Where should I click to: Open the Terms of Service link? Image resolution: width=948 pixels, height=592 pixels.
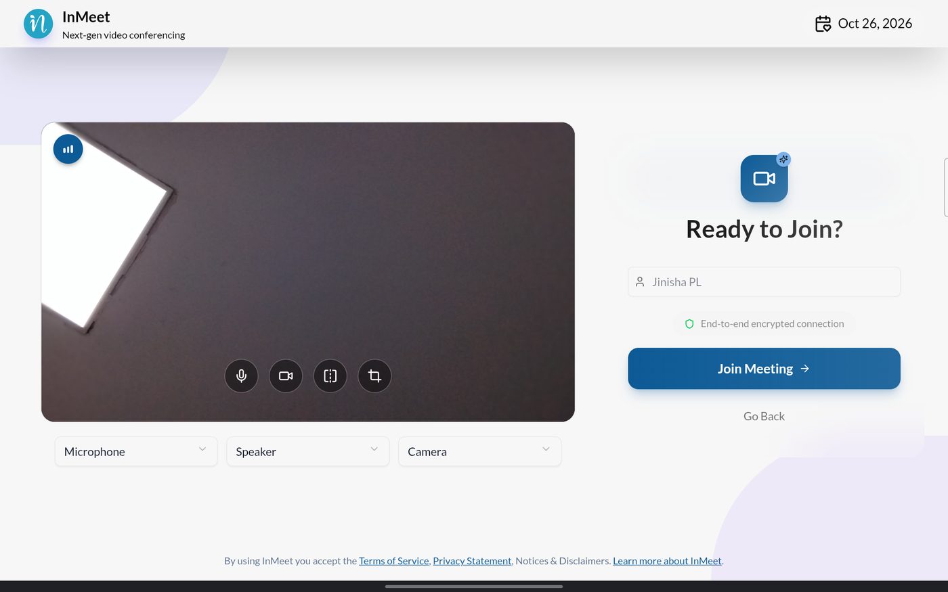click(393, 561)
